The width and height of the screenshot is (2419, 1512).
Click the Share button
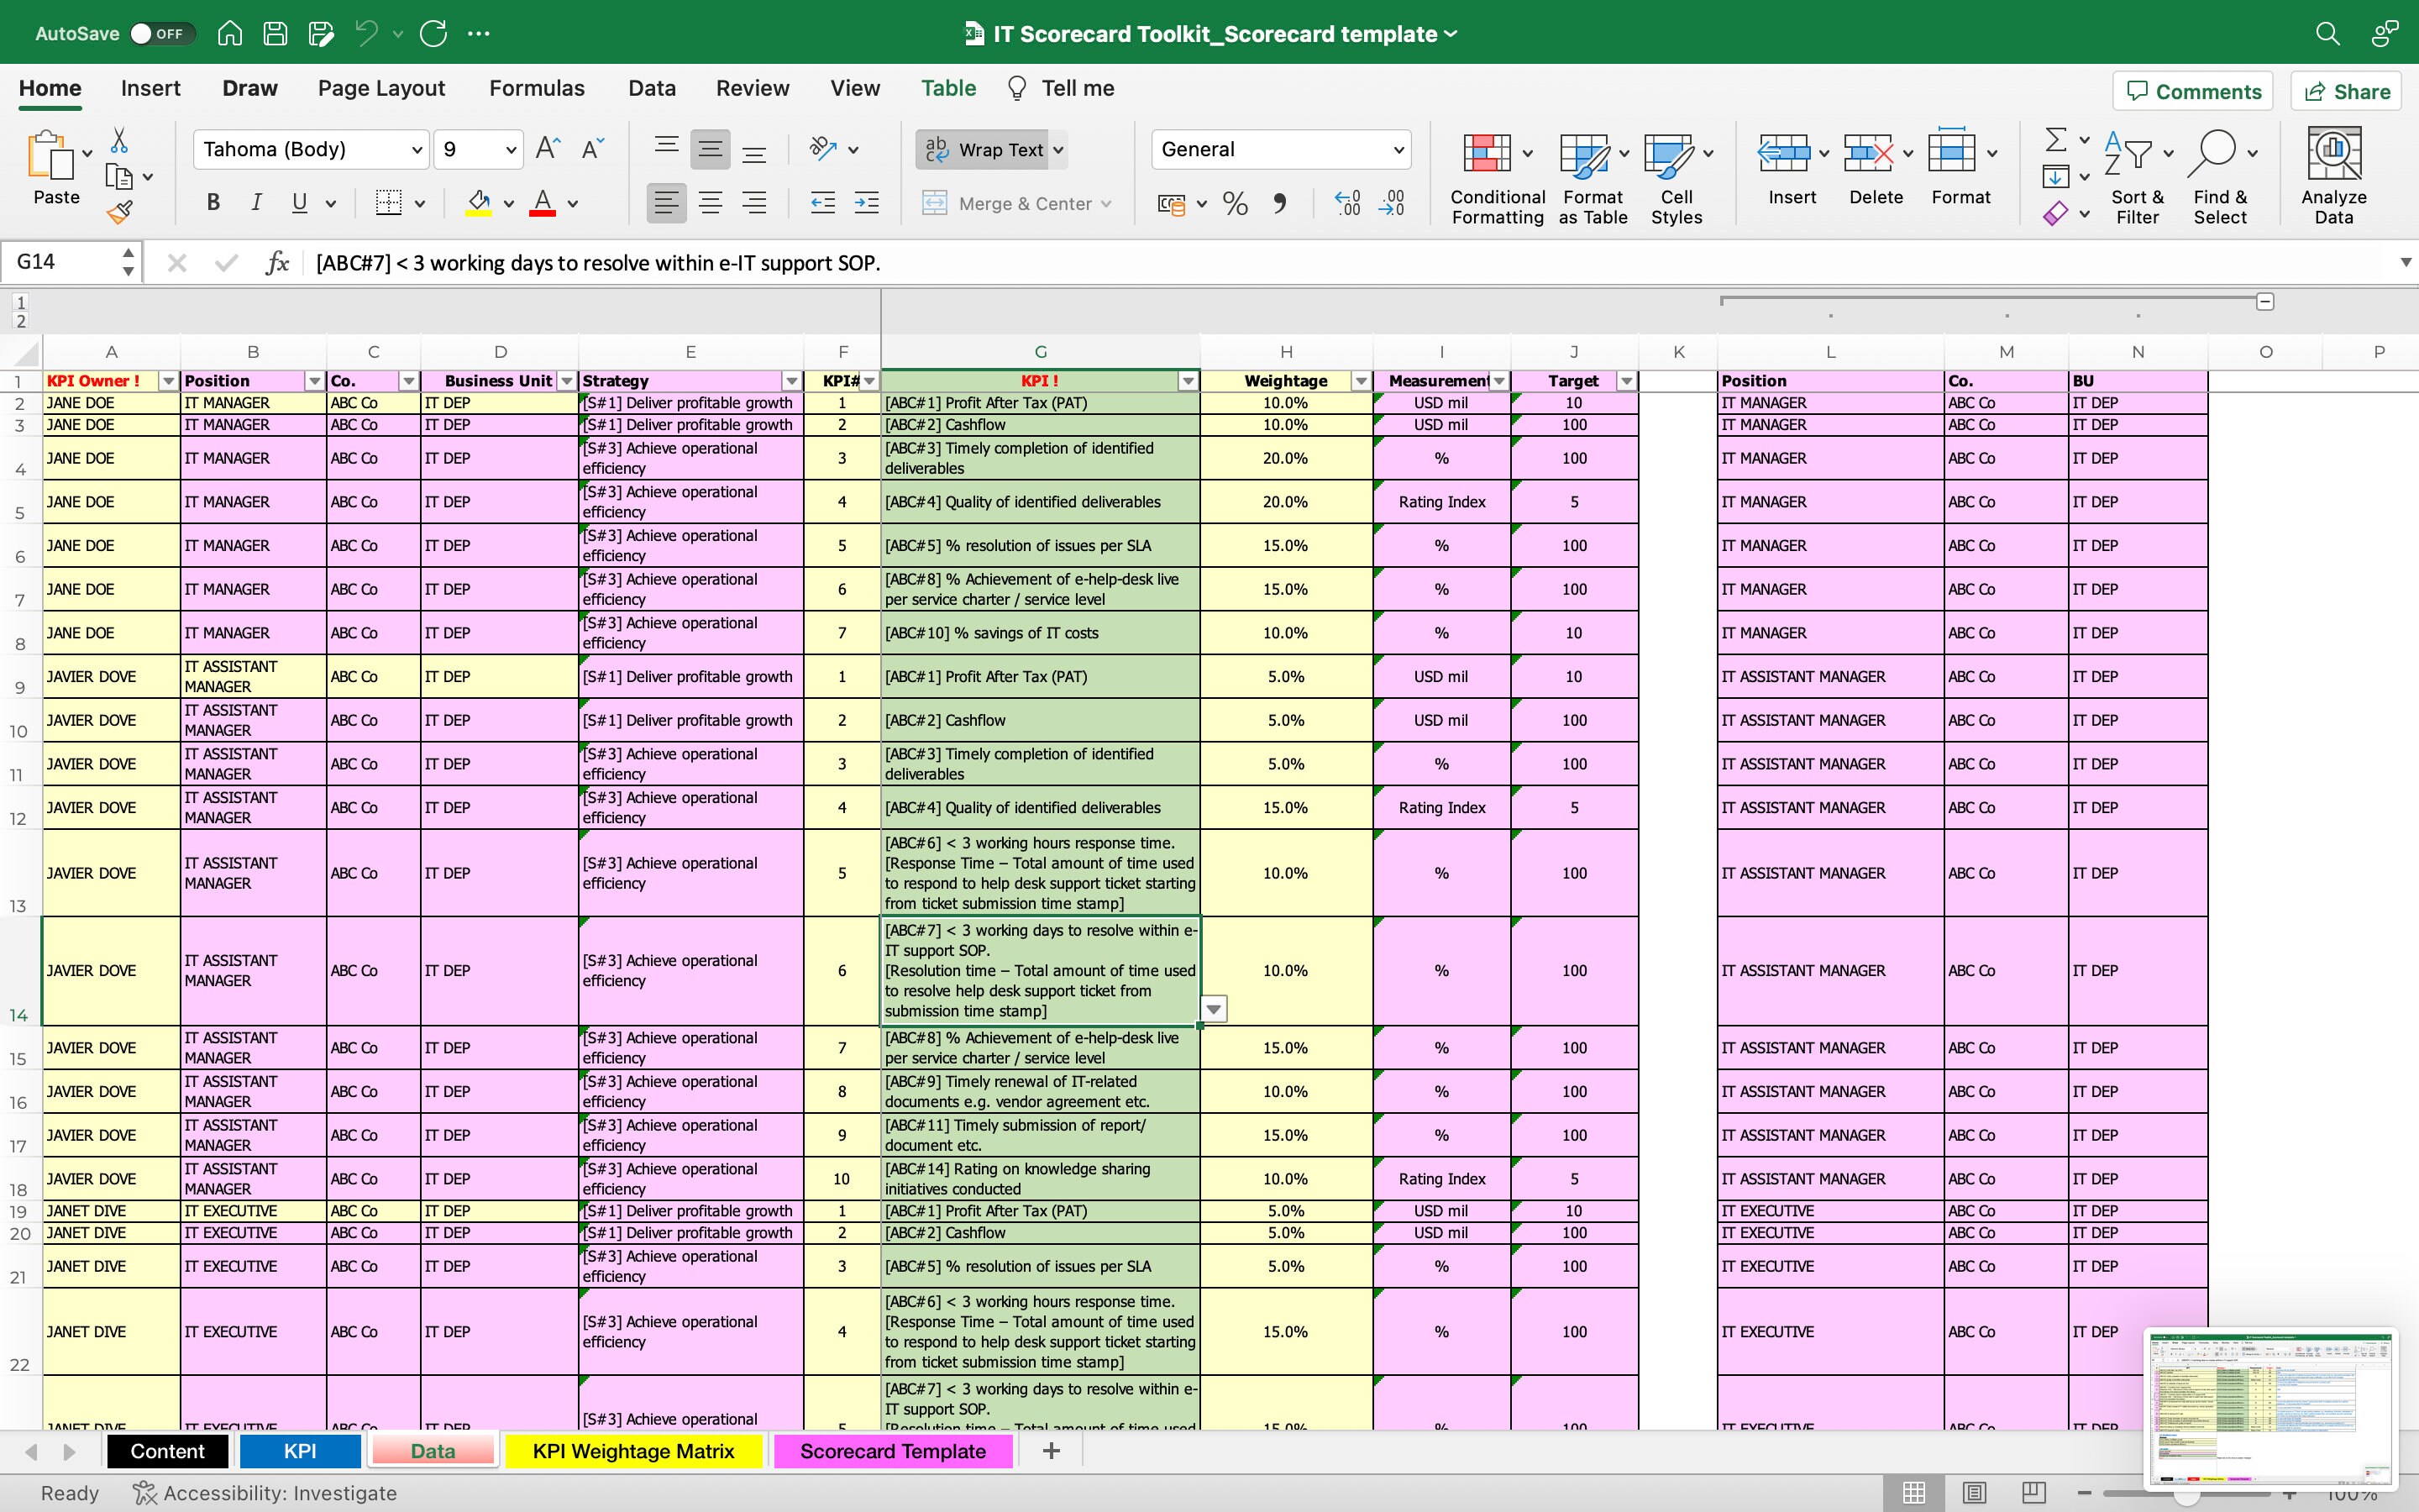click(x=2346, y=91)
